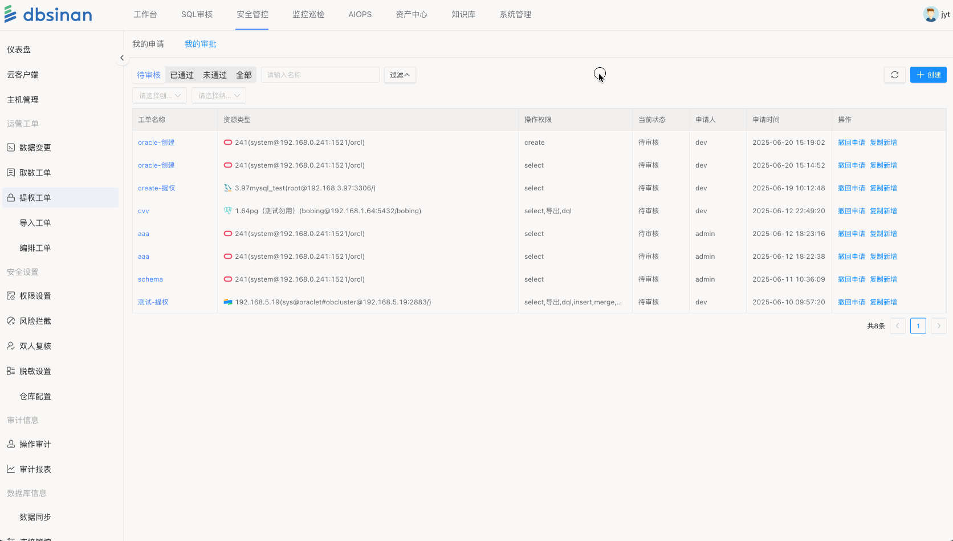The width and height of the screenshot is (953, 541).
Task: Open the second 请选择纳... dropdown
Action: [219, 96]
